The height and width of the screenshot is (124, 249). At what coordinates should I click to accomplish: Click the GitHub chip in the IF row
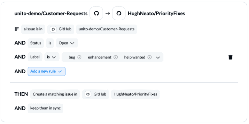[x=61, y=29]
